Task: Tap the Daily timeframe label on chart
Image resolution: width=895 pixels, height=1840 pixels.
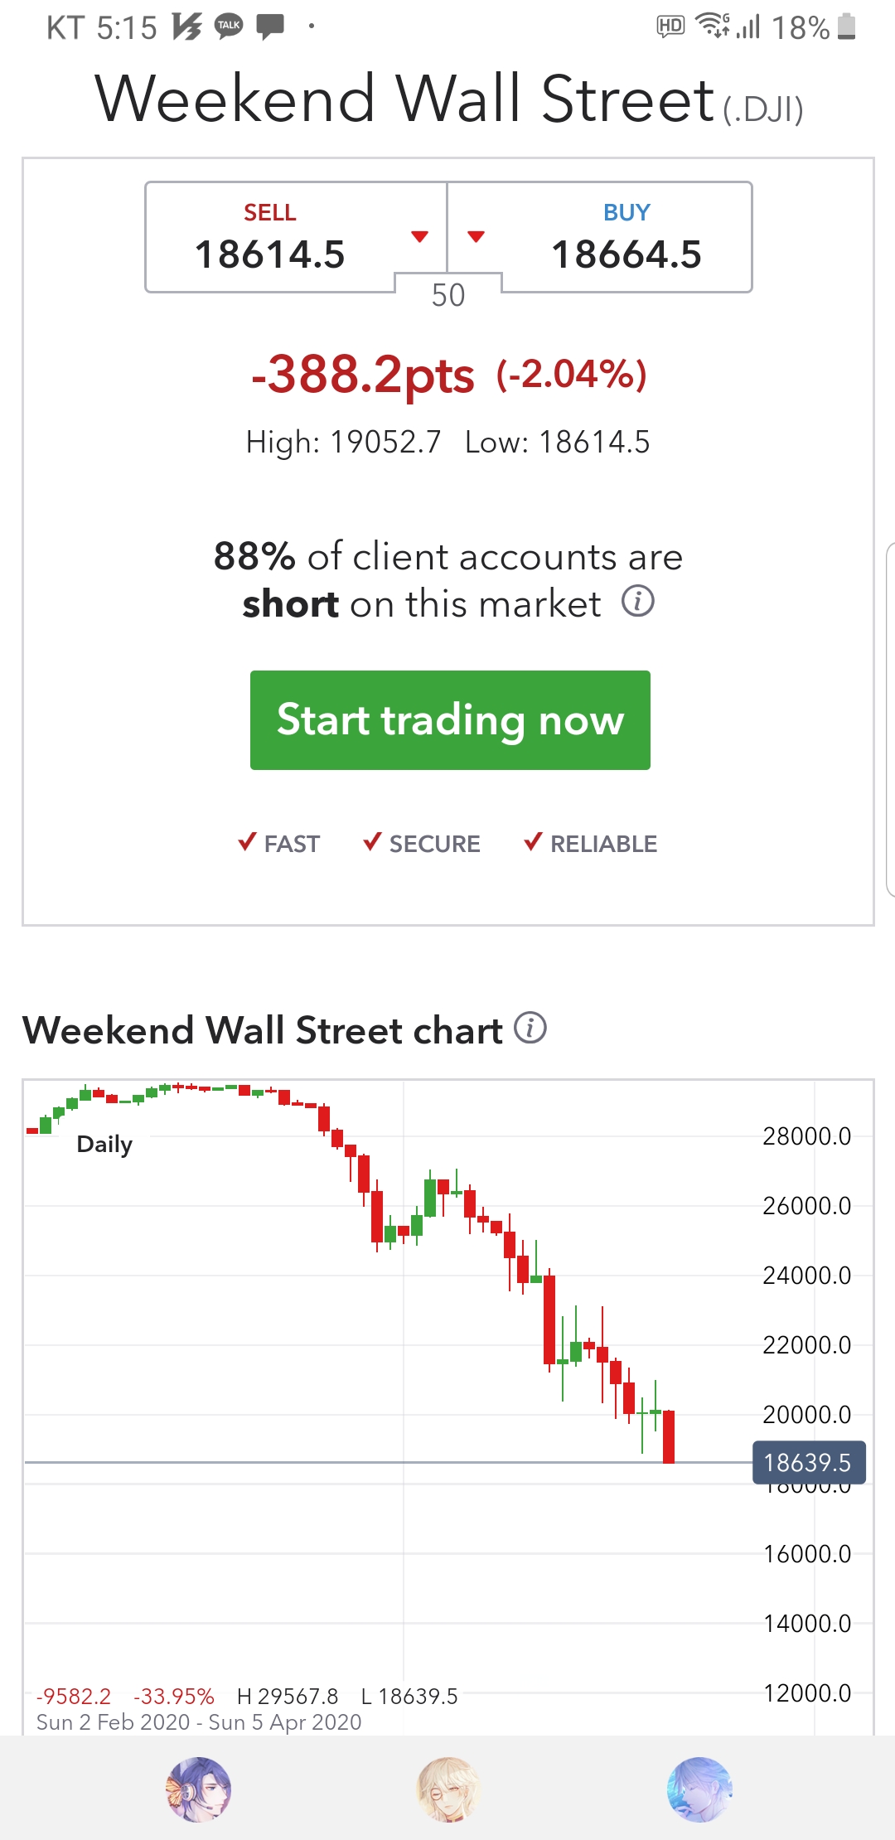Action: 104,1145
